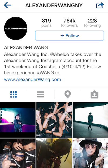Image resolution: width=108 pixels, height=168 pixels.
Task: Open the silhouette walking photo
Action: pos(90,120)
